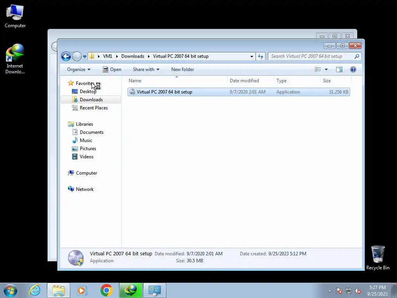The image size is (397, 298).
Task: Open Action Center flag tray icon
Action: pyautogui.click(x=339, y=291)
